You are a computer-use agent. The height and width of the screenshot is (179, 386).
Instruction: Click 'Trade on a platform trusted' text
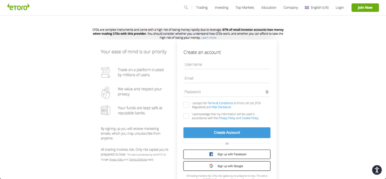141,72
